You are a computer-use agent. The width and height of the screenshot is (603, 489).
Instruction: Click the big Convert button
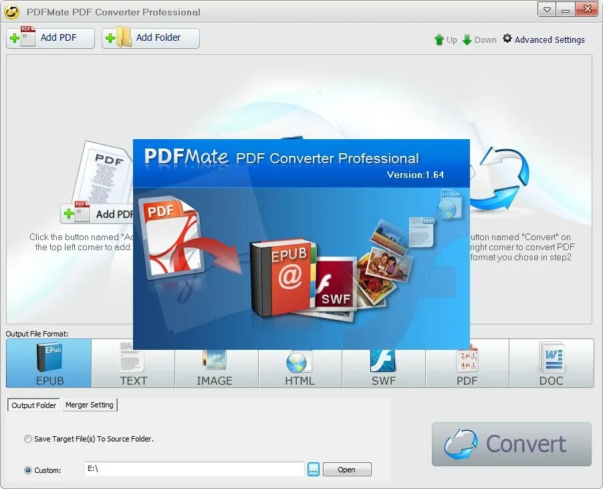(511, 444)
